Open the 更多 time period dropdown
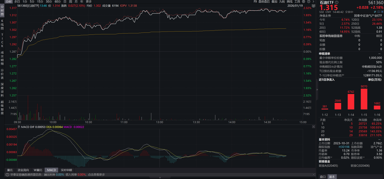This screenshot has height=179, width=384. coord(89,2)
